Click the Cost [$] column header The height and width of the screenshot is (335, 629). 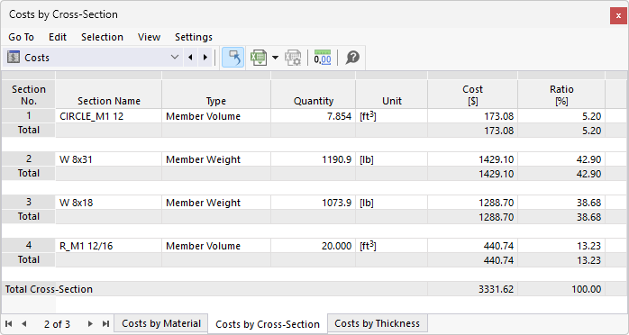click(472, 95)
